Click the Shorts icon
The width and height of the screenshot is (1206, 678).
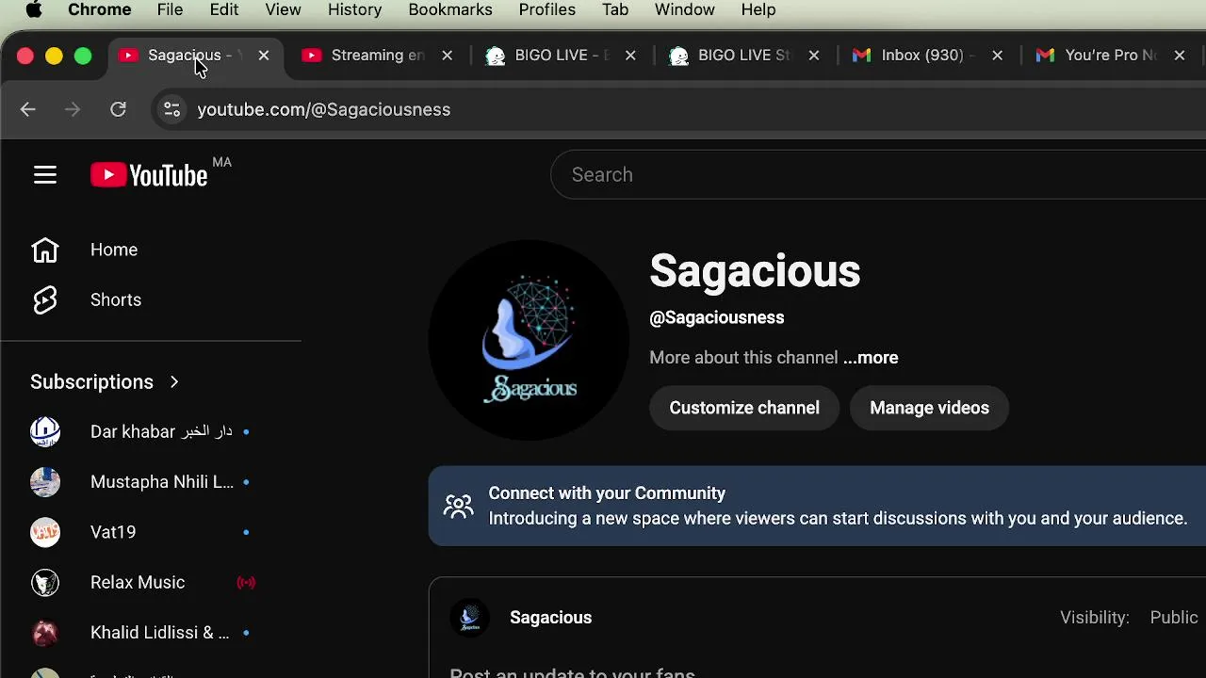(45, 299)
